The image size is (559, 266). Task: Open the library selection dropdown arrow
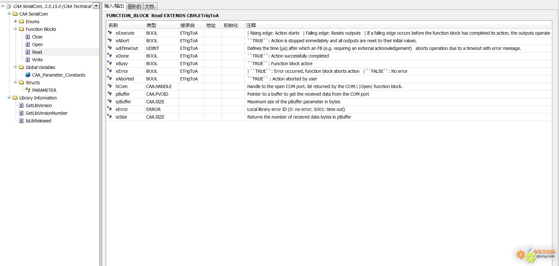[x=96, y=6]
